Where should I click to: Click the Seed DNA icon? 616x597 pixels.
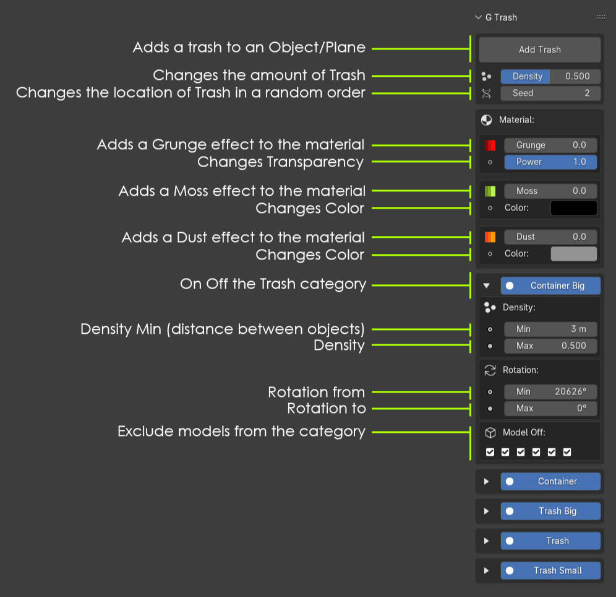click(487, 94)
